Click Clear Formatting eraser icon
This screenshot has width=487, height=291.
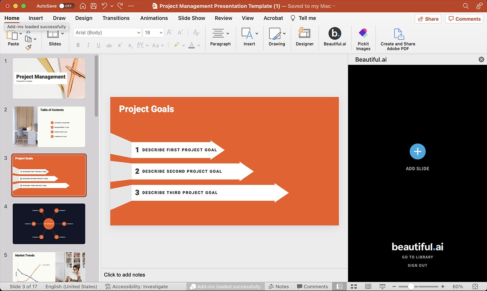(196, 33)
